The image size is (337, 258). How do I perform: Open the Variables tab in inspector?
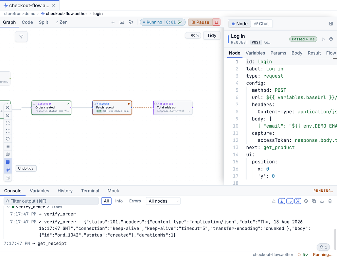pyautogui.click(x=255, y=53)
